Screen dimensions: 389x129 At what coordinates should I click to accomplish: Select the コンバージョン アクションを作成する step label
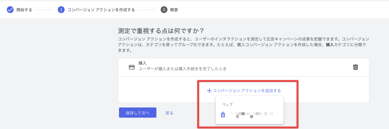101,10
